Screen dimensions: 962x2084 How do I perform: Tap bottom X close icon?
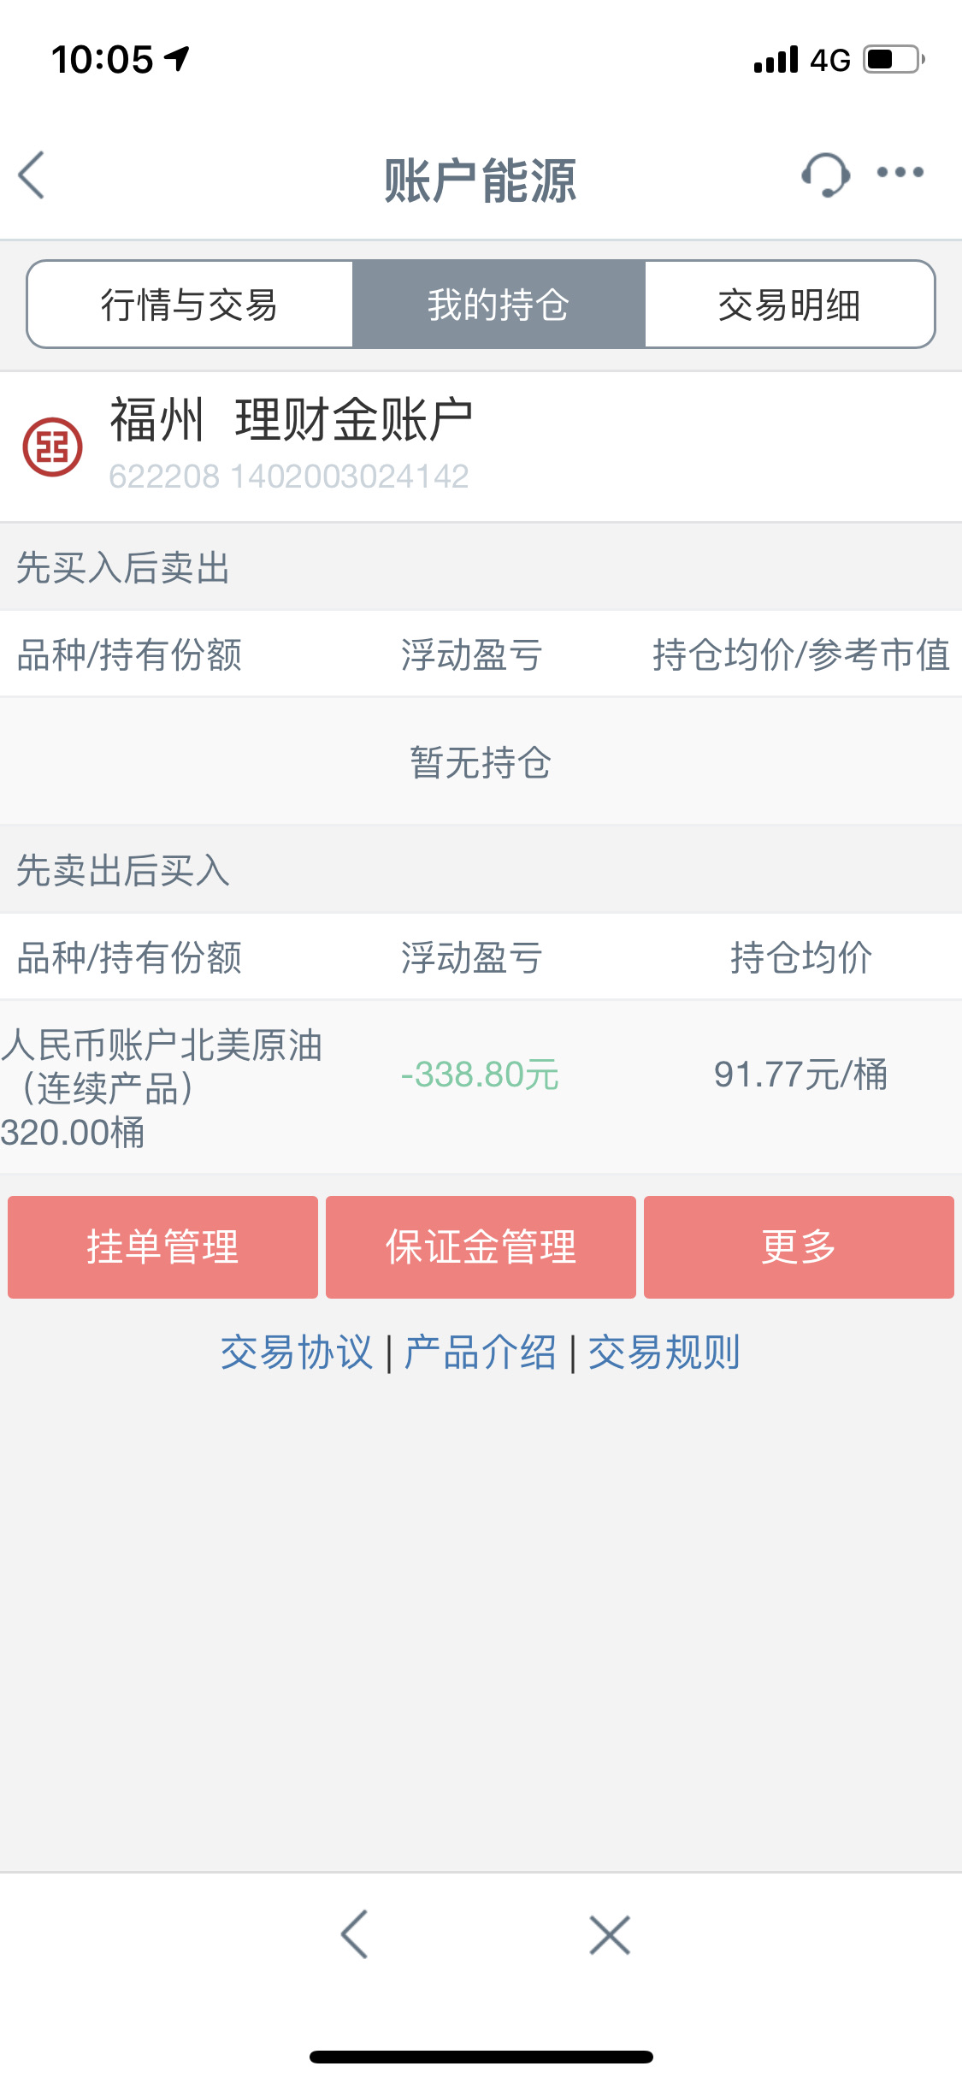pos(610,1935)
